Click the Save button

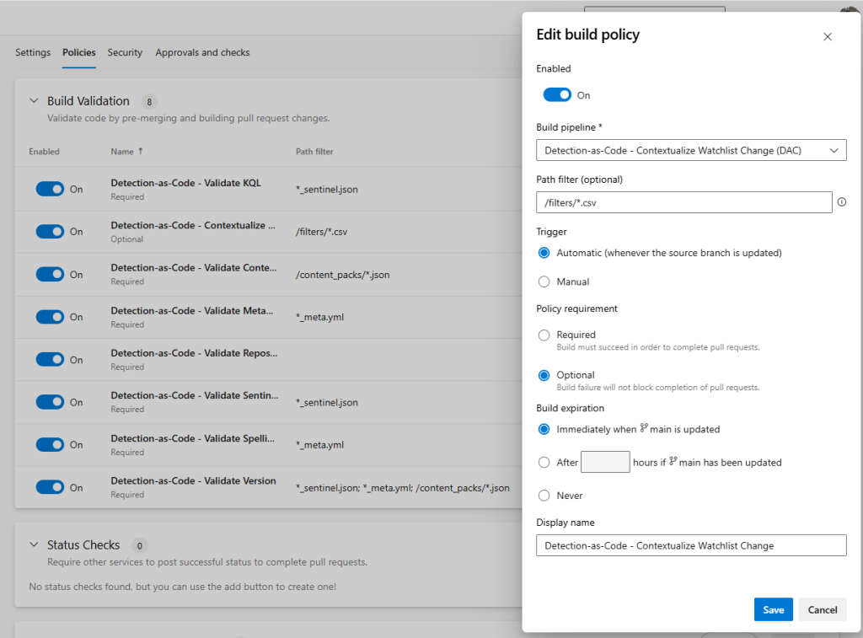pyautogui.click(x=774, y=609)
